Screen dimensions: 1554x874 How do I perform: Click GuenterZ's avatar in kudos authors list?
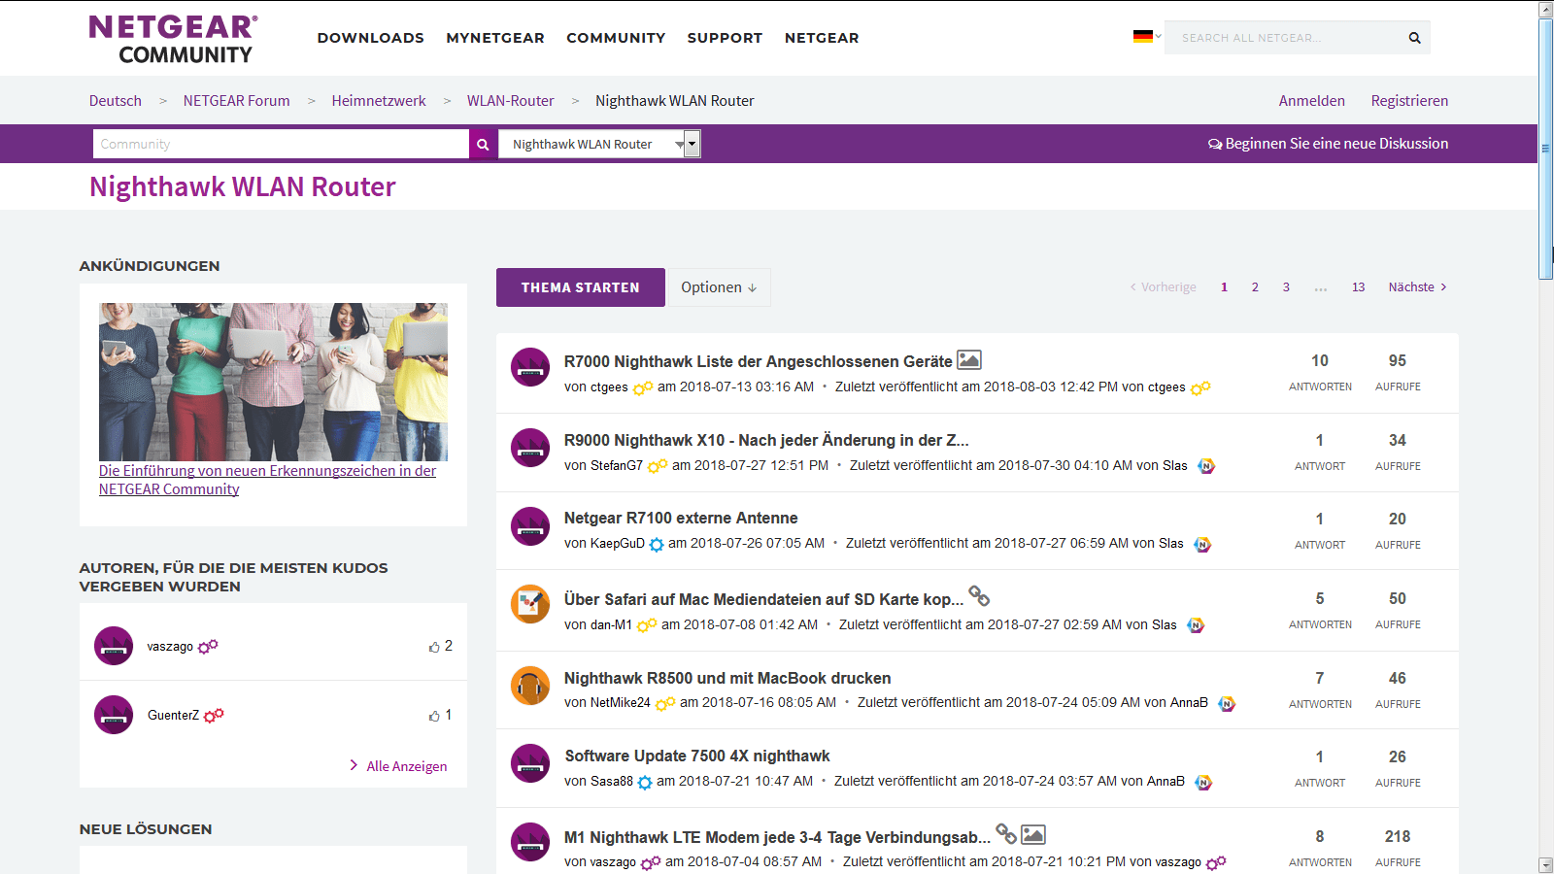114,715
